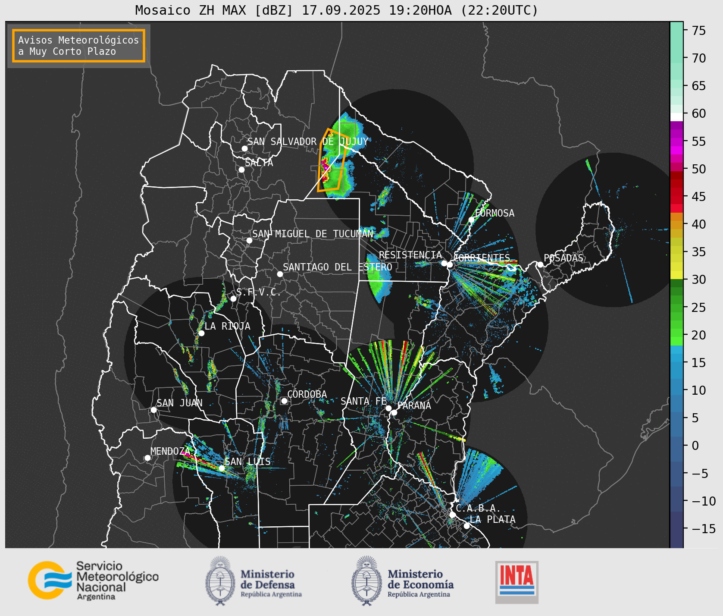Viewport: 723px width, 616px height.
Task: Click the San Juan city marker
Action: pos(153,410)
